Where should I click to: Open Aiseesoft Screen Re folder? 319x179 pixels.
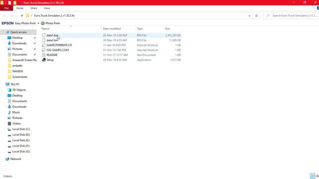[x=24, y=60]
